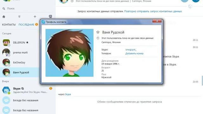The image size is (203, 114).
Task: Click the Сегодня section header
Action: [7, 34]
